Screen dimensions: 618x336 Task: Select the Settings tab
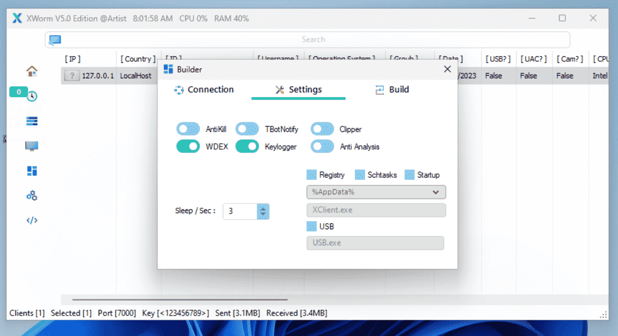(299, 90)
